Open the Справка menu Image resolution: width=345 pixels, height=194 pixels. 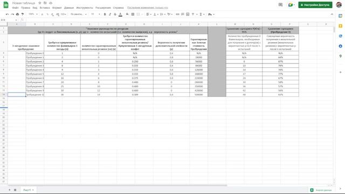pos(118,8)
